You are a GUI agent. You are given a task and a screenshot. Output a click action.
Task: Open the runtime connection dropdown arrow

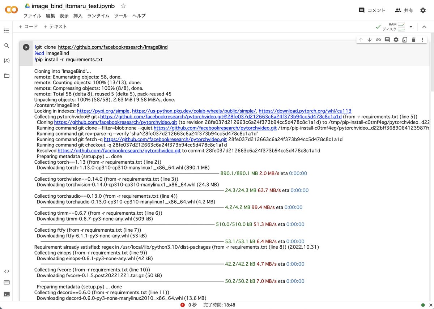pos(411,27)
